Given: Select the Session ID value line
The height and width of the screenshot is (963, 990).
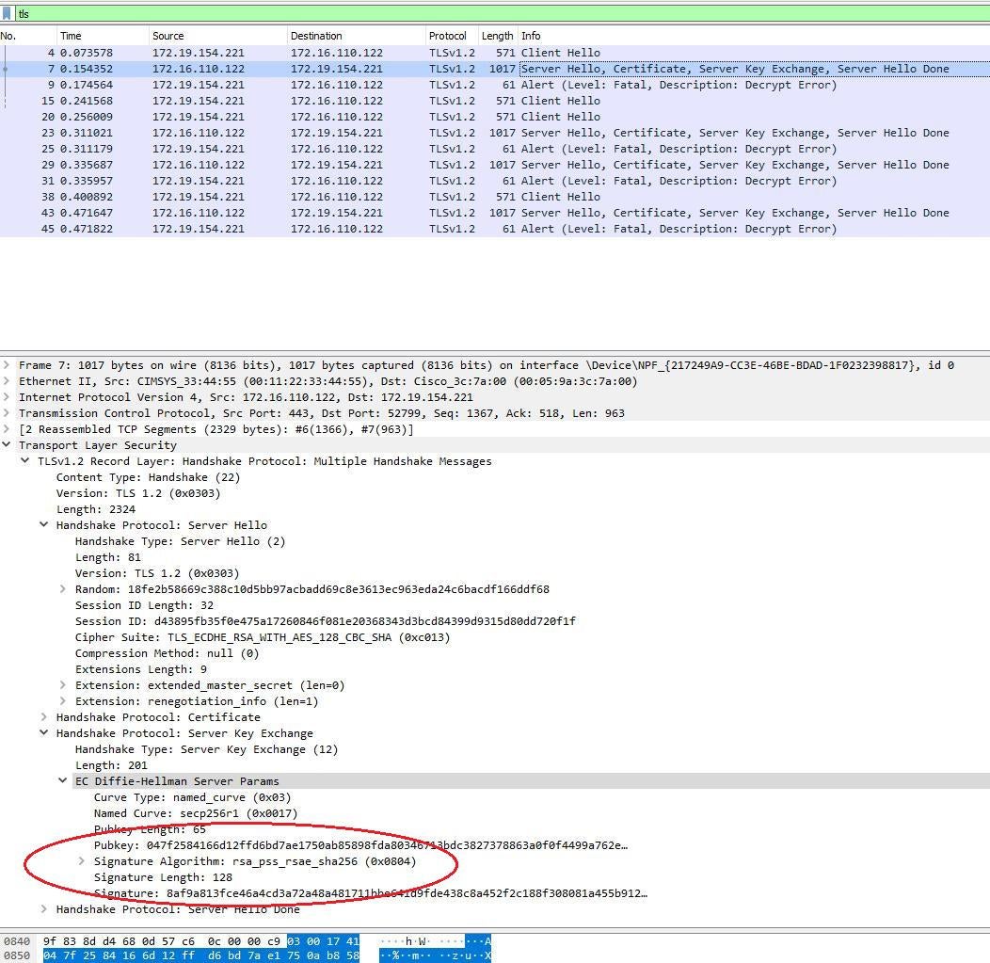Looking at the screenshot, I should click(326, 621).
